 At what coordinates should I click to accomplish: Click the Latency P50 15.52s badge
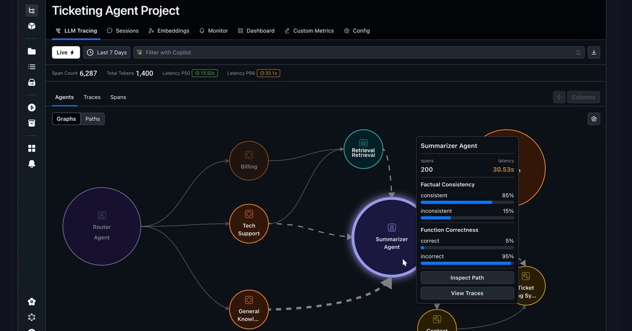point(204,74)
